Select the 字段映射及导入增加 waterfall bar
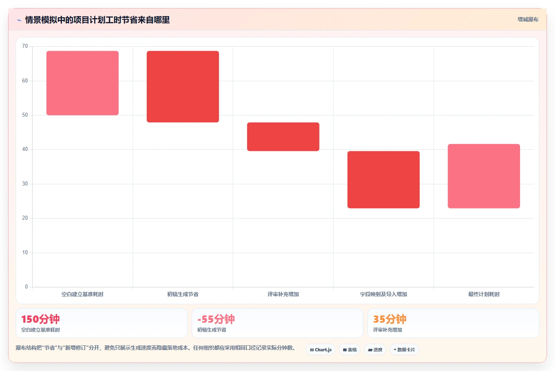Viewport: 555px width, 371px height. coord(383,179)
